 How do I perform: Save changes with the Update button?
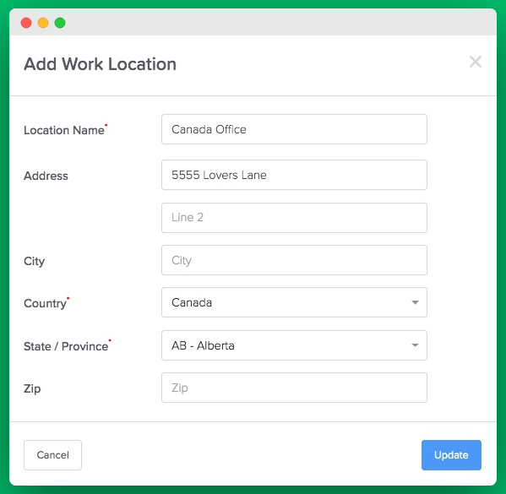451,455
